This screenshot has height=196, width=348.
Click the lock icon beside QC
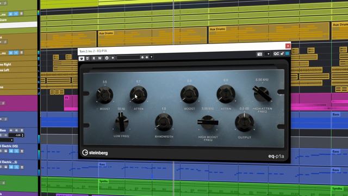[282, 53]
